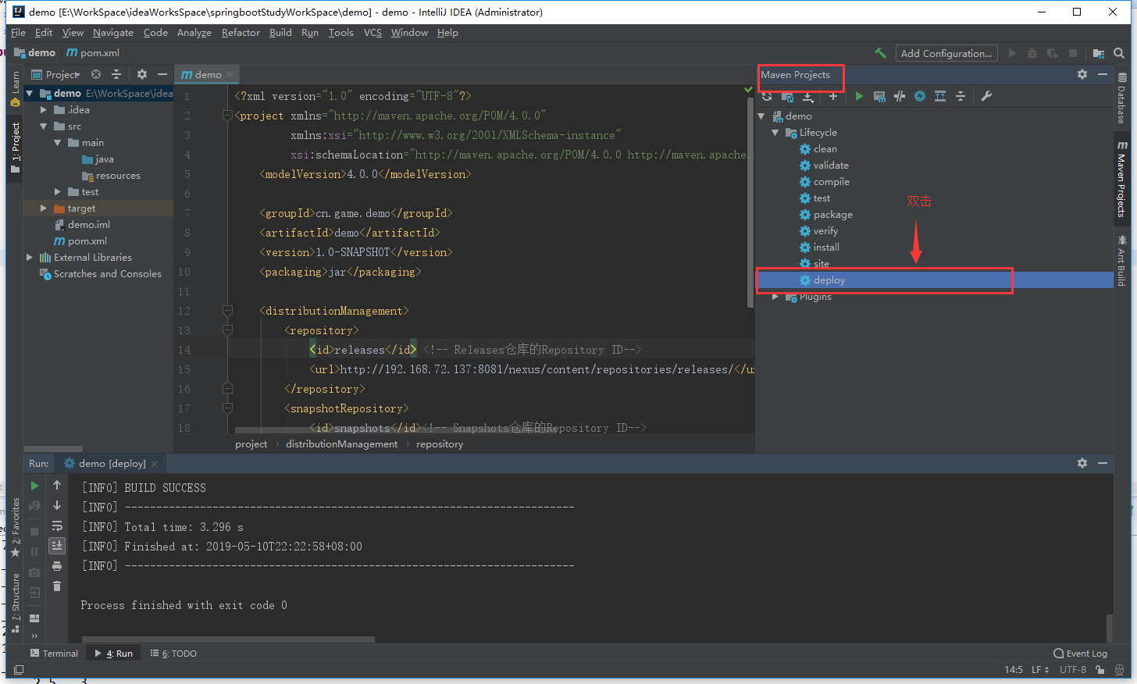Jump down the stack trace in Run console
1137x684 pixels.
pyautogui.click(x=57, y=506)
